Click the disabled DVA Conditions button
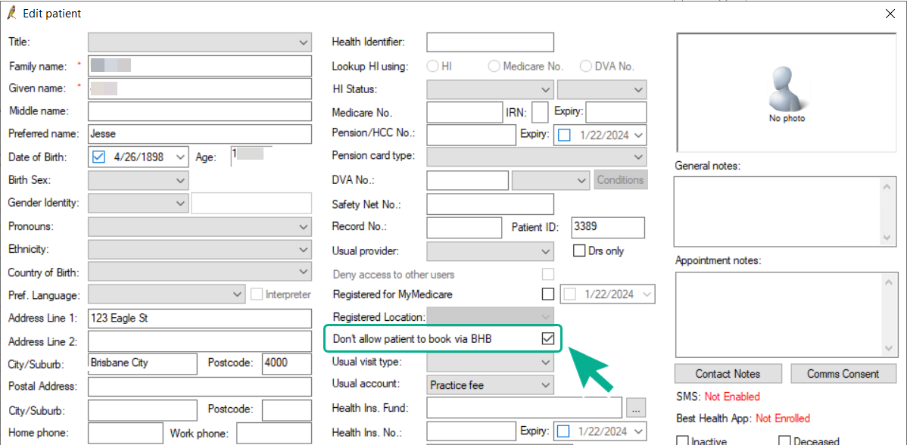The width and height of the screenshot is (907, 445). coord(621,179)
